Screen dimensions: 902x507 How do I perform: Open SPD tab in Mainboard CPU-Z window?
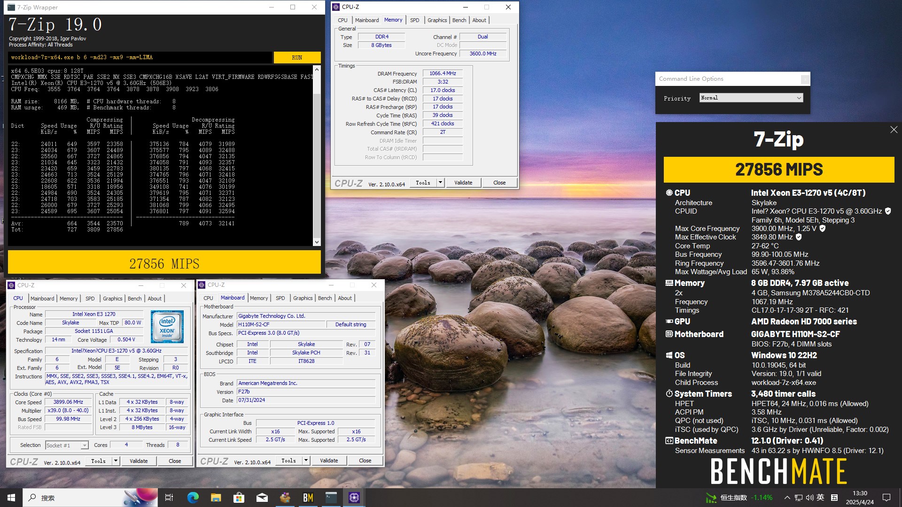coord(280,298)
